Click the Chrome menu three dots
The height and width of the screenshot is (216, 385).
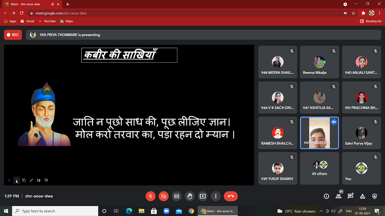tap(379, 13)
